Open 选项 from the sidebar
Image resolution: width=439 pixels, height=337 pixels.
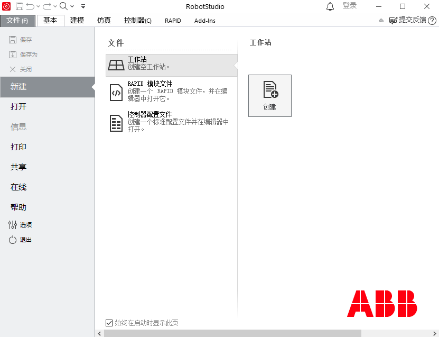click(x=21, y=224)
